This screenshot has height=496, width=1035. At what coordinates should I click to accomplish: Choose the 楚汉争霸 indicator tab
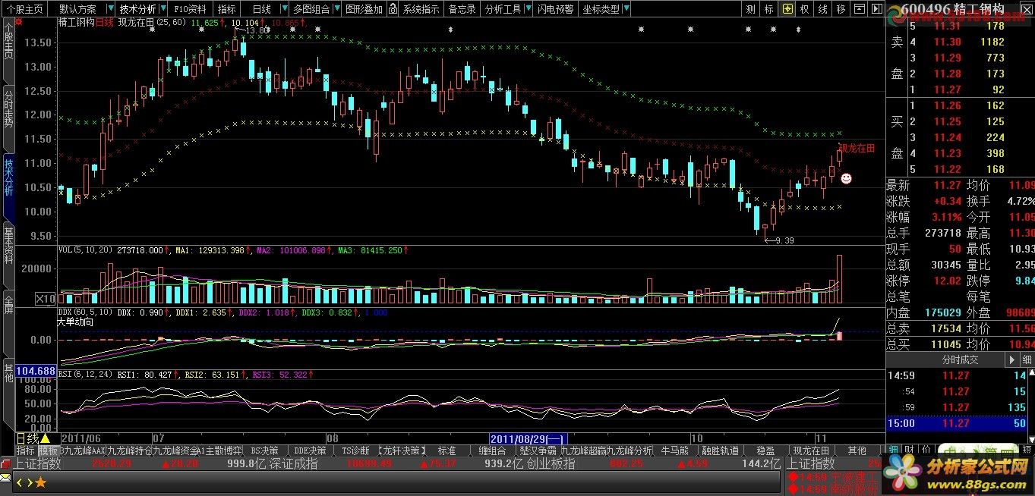coord(538,450)
